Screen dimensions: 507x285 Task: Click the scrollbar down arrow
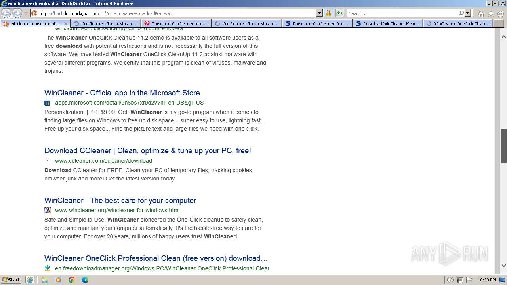tap(504, 266)
